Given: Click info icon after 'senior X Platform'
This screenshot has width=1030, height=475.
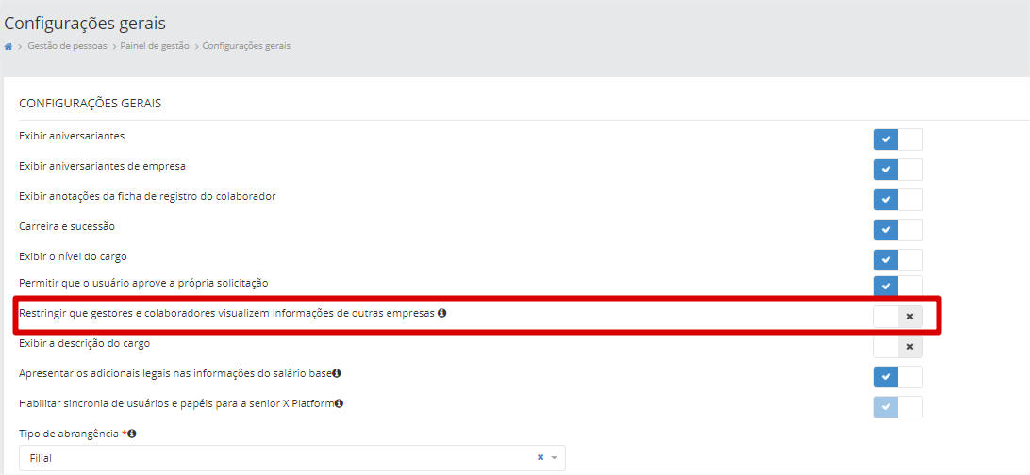Looking at the screenshot, I should coord(339,403).
